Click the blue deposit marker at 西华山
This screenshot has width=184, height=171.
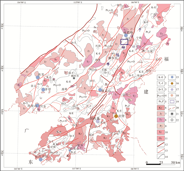(37, 105)
